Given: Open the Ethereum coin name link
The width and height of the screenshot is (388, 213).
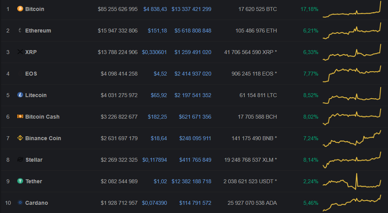Looking at the screenshot, I should (x=38, y=31).
